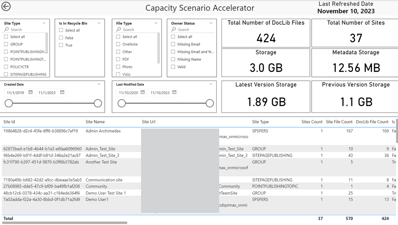Sort table by Site Name column
The width and height of the screenshot is (398, 225).
coord(95,122)
